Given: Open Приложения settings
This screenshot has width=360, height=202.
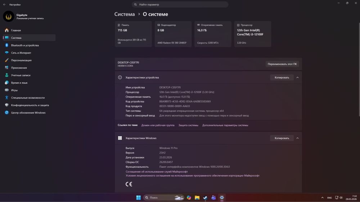Looking at the screenshot, I should (x=29, y=68).
